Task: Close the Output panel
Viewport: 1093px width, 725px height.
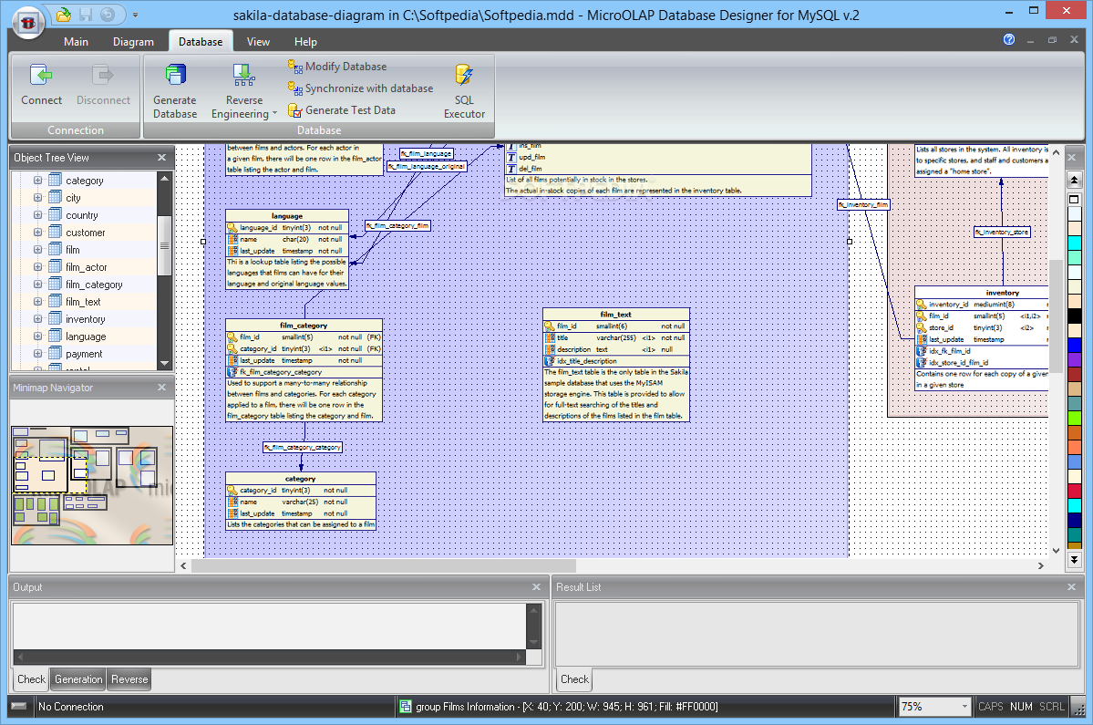Action: click(x=536, y=587)
